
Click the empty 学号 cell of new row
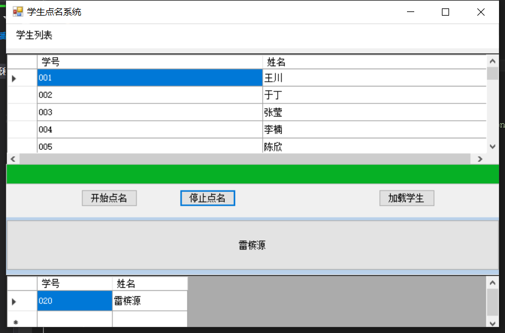click(75, 319)
